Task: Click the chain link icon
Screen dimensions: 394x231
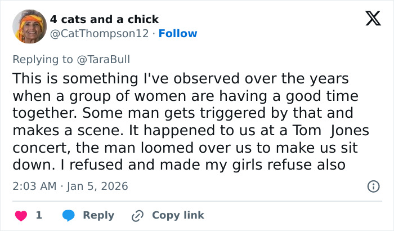Action: pyautogui.click(x=138, y=215)
